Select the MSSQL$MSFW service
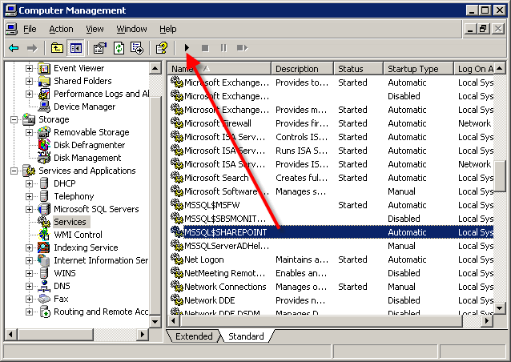Screen dimensions: 511x362 point(211,205)
